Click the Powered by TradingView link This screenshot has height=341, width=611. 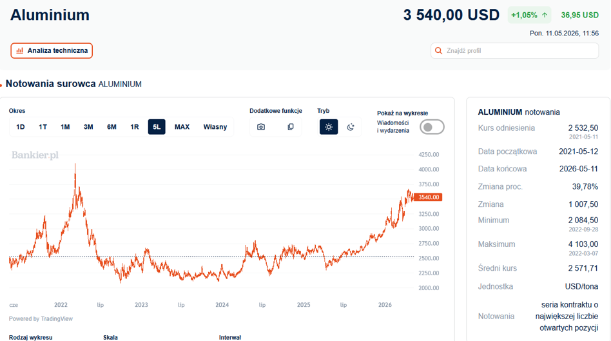tap(41, 319)
